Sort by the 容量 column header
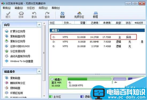 coord(80,23)
